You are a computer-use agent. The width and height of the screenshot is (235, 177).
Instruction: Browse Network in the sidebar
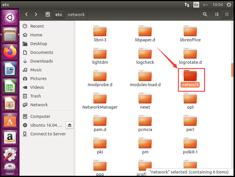(x=47, y=105)
